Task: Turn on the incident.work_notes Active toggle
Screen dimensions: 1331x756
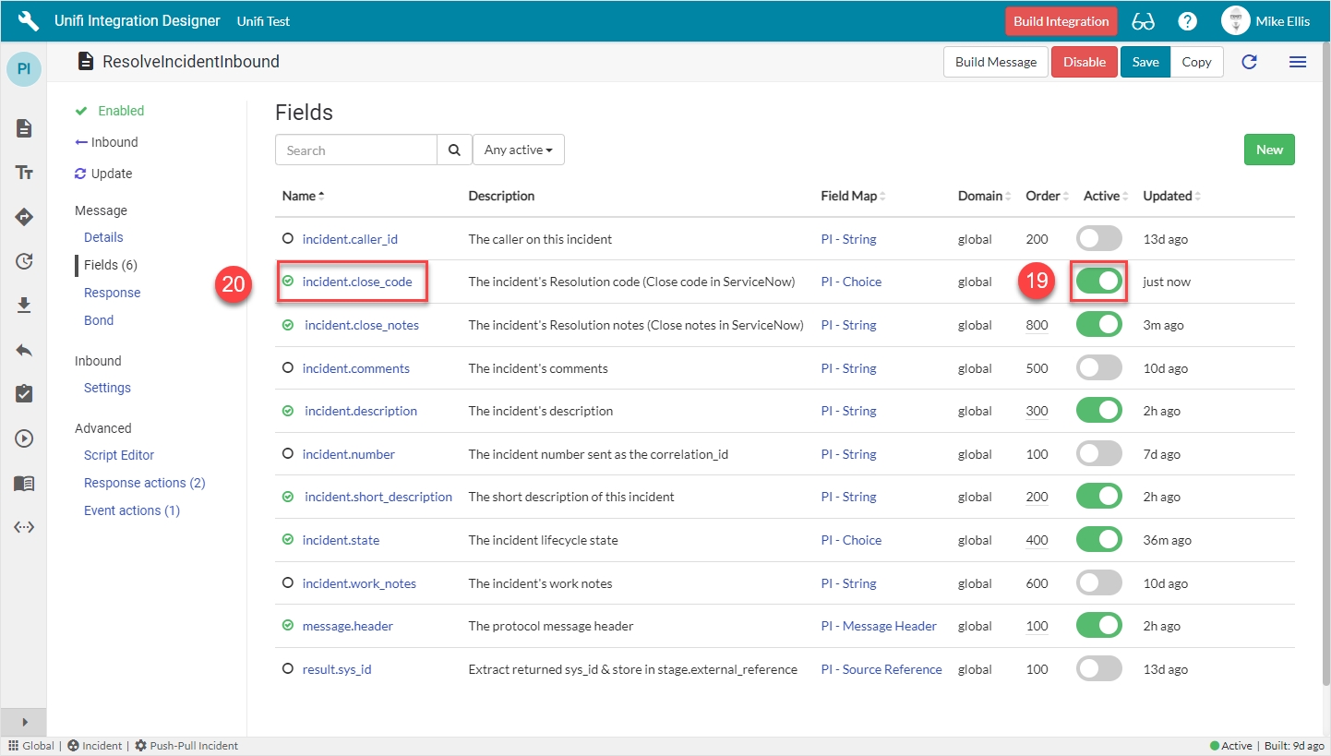Action: pyautogui.click(x=1098, y=583)
